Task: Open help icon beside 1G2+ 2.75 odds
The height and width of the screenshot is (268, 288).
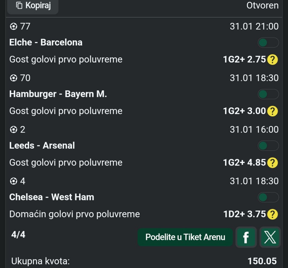Action: 272,60
